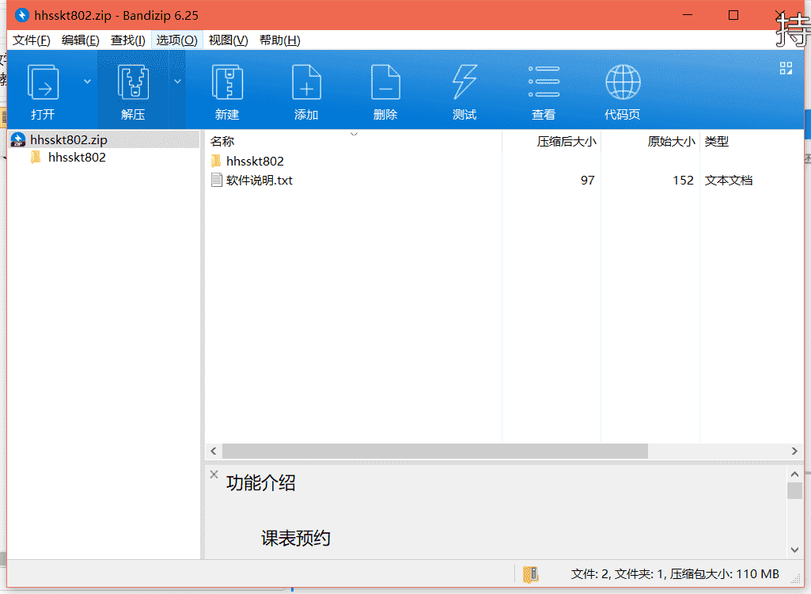Click the 功能介绍 heading in preview
Screen dimensions: 811x594
(x=260, y=482)
